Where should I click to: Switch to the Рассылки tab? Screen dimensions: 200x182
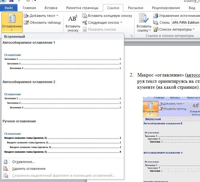(135, 8)
